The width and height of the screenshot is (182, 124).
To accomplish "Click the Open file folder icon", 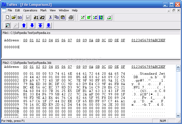I will pos(14,17).
